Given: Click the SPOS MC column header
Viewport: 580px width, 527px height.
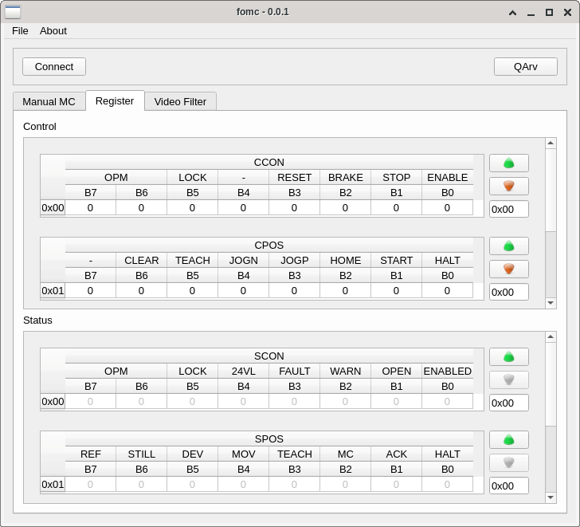Looking at the screenshot, I should 345,454.
